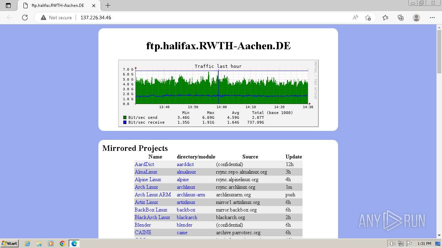Click the mirror1.artixlinux.org source text
Image resolution: width=442 pixels, height=248 pixels.
238,202
